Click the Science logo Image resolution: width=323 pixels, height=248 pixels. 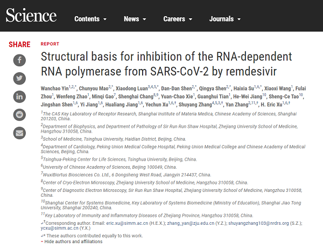[x=31, y=16]
